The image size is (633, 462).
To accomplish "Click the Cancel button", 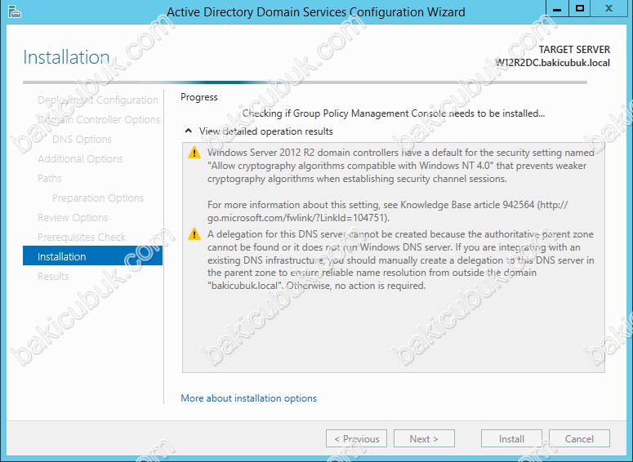I will (579, 438).
